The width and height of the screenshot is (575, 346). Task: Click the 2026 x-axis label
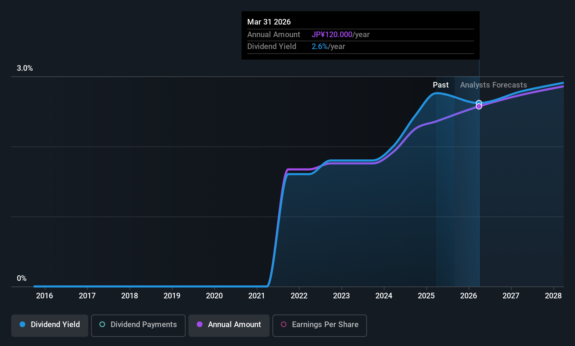(469, 296)
